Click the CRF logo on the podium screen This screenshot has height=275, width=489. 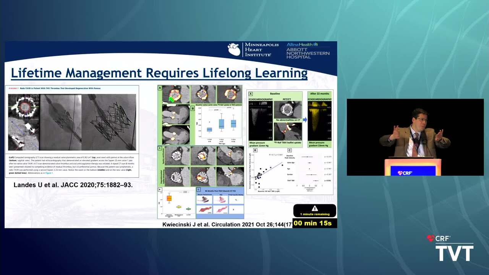405,173
